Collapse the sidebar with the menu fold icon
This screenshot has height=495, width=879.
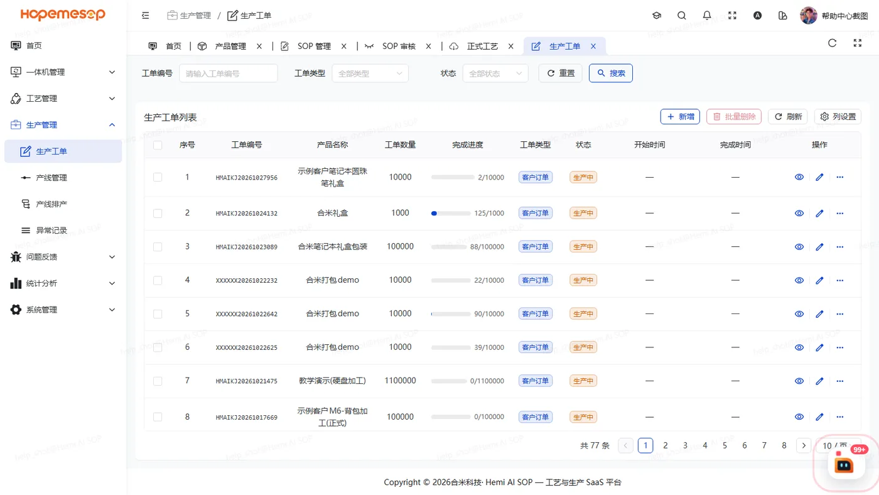point(146,16)
